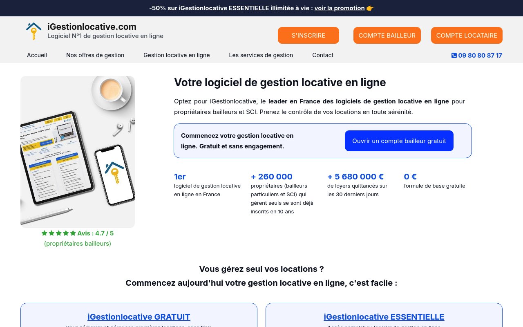The width and height of the screenshot is (523, 327).
Task: Open 'Gestion locative en ligne' menu
Action: point(177,55)
